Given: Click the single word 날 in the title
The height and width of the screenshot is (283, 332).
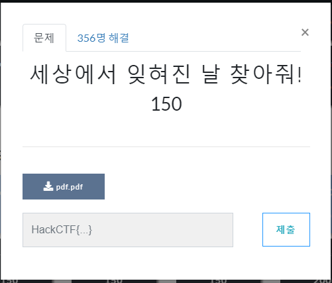Looking at the screenshot, I should (x=211, y=74).
